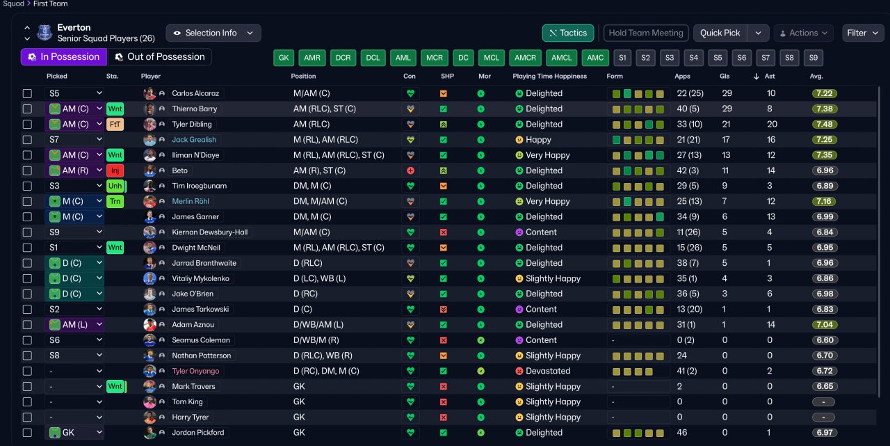Click Kiernan Dewsbury-Hall's red sharpness icon
Viewport: 890px width, 446px height.
click(444, 232)
